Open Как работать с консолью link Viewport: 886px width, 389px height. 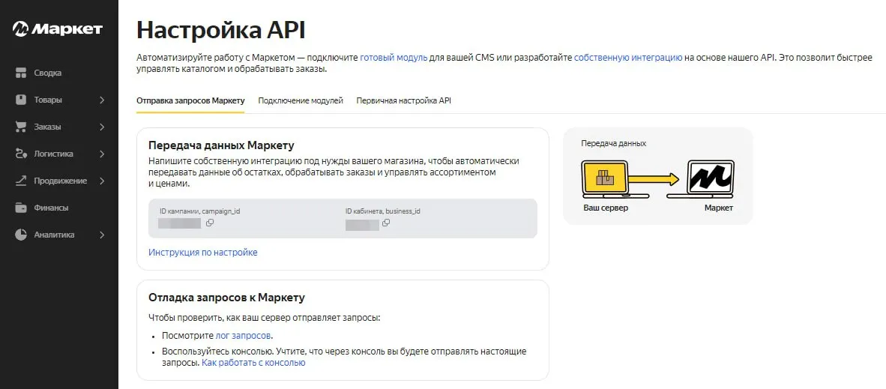pyautogui.click(x=253, y=363)
